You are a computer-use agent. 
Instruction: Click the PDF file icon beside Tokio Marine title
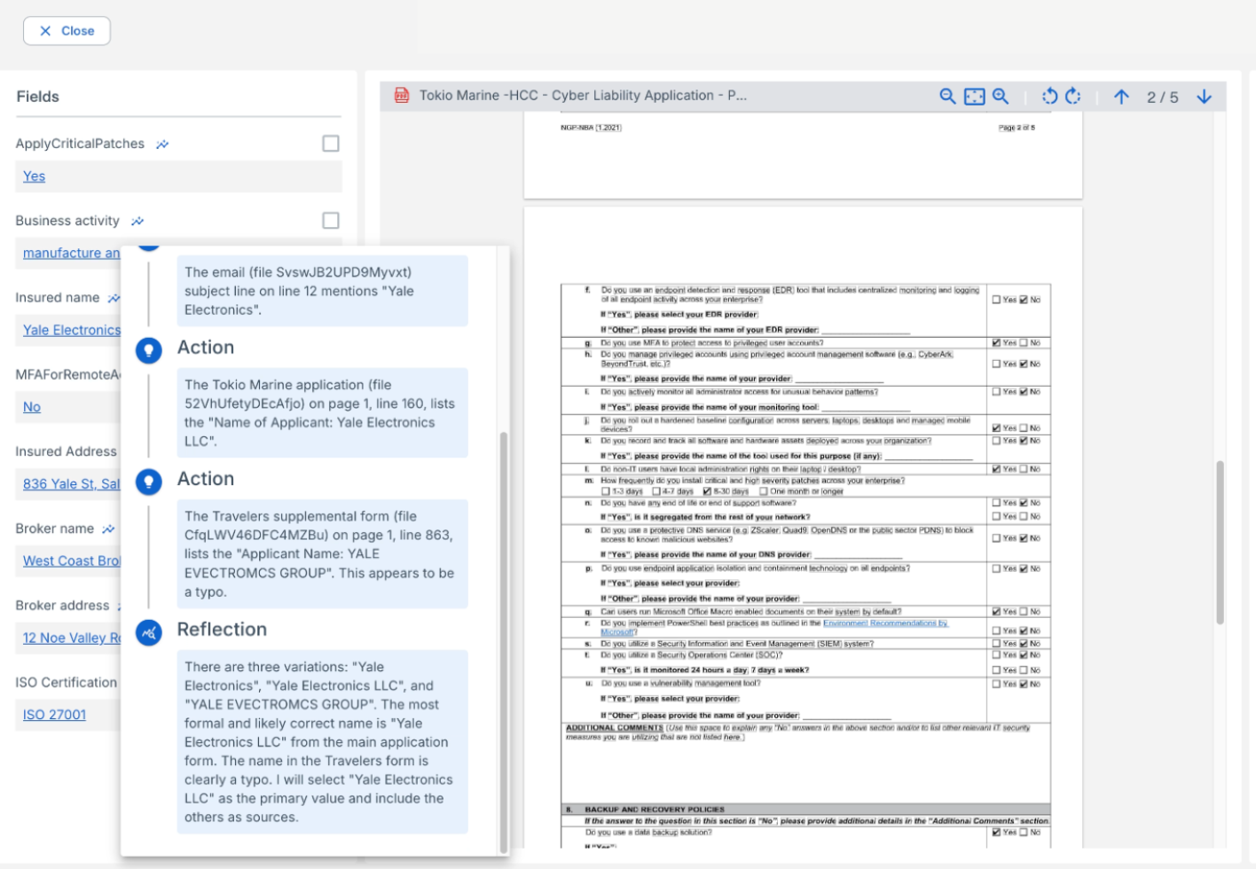point(402,96)
